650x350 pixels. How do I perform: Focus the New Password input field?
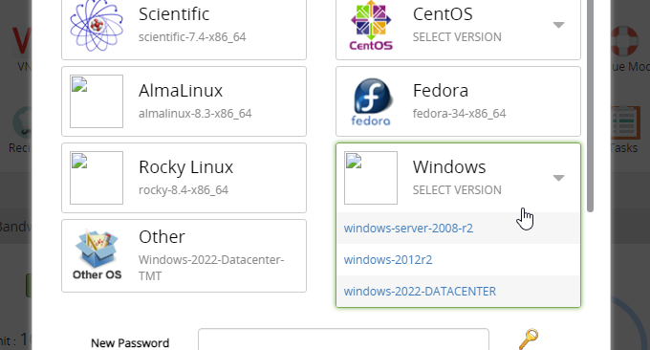(x=344, y=339)
